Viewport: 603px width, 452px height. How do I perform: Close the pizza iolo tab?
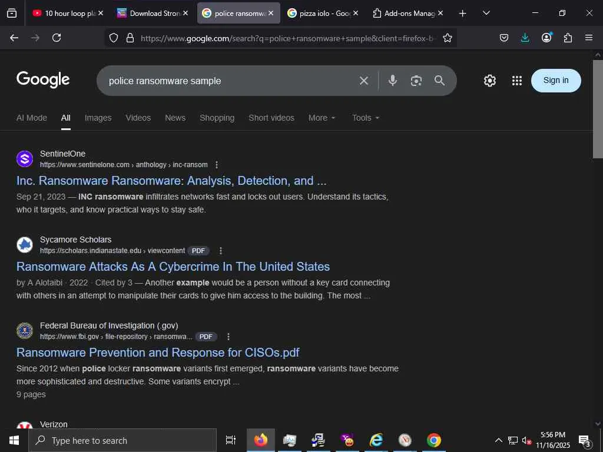point(356,13)
